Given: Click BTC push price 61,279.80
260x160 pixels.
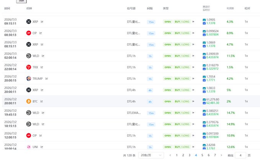Looking at the screenshot, I should pyautogui.click(x=213, y=99).
